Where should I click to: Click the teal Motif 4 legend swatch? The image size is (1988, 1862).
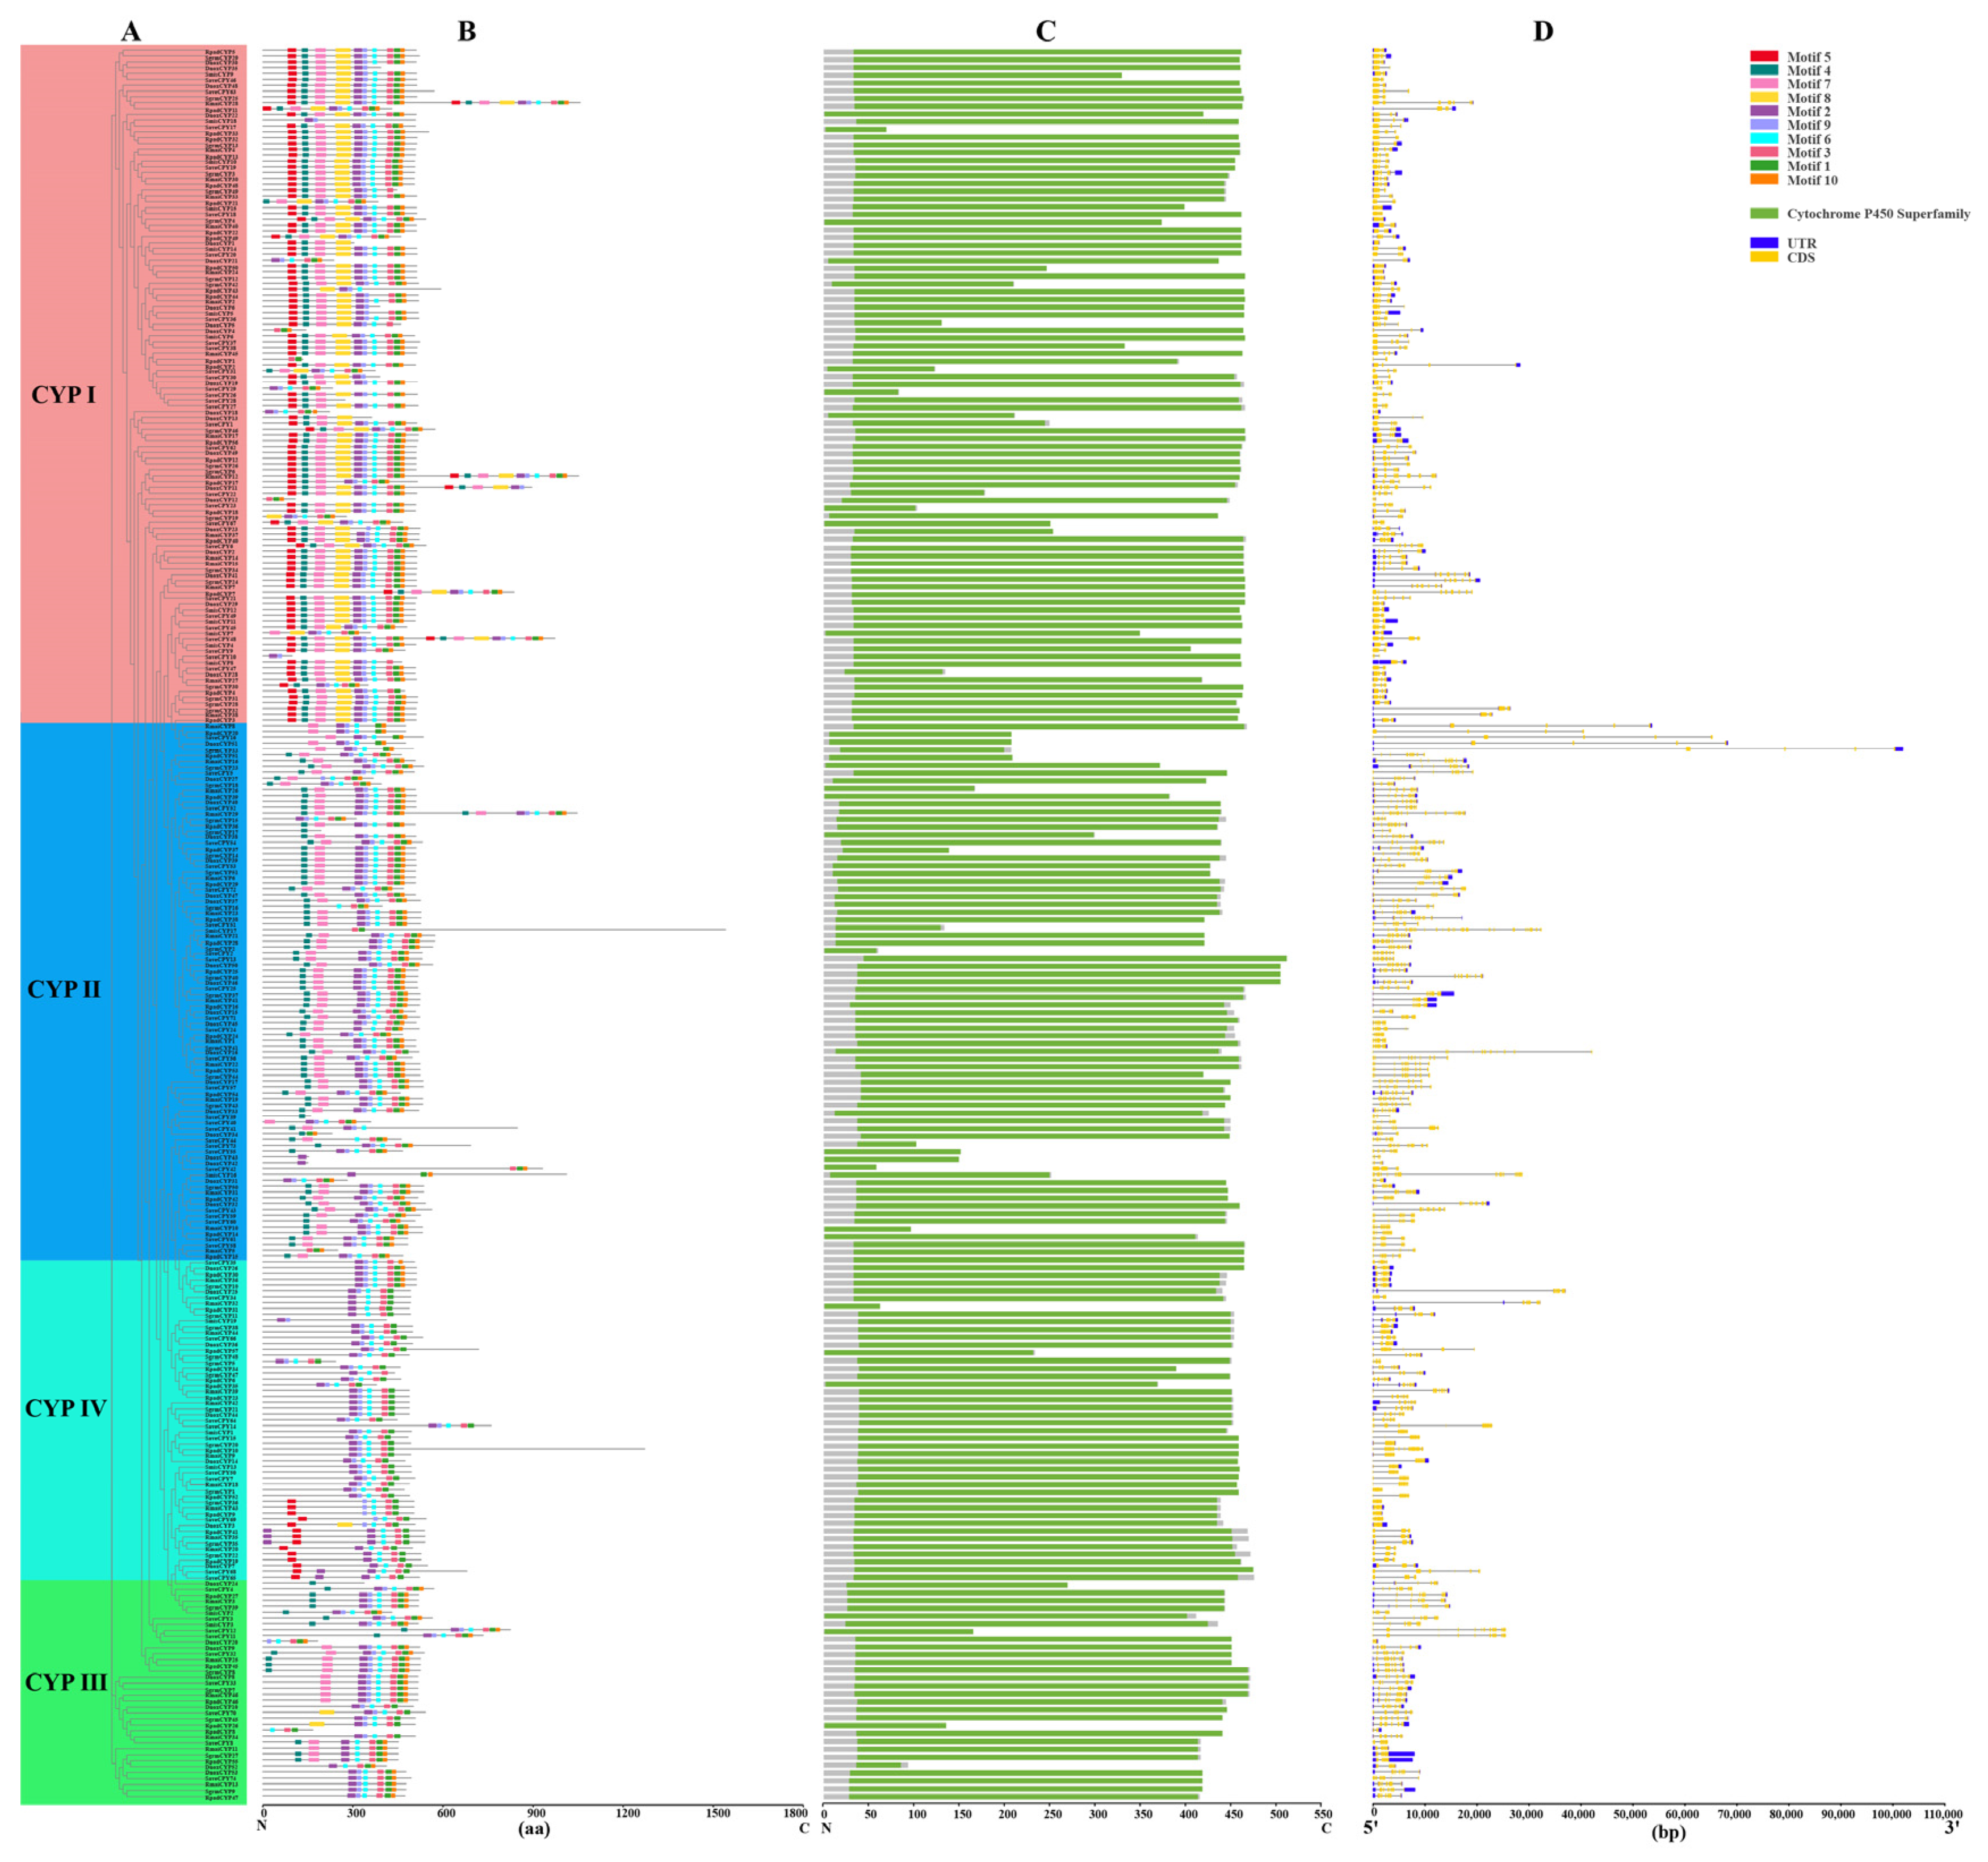click(x=1764, y=71)
